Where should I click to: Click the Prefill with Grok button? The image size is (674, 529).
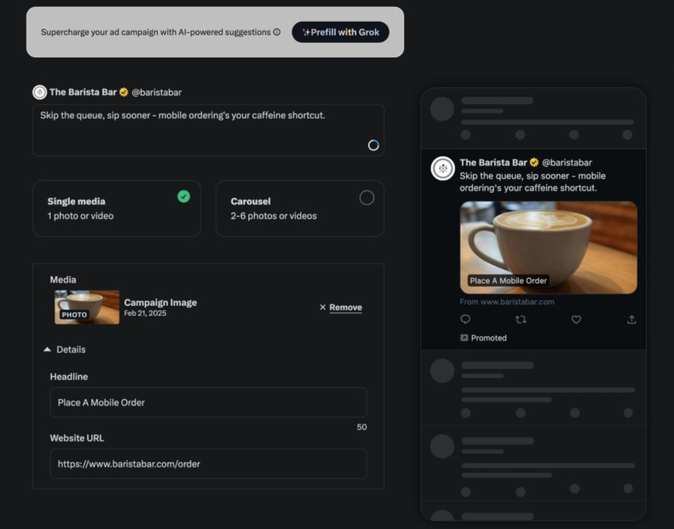pyautogui.click(x=340, y=32)
